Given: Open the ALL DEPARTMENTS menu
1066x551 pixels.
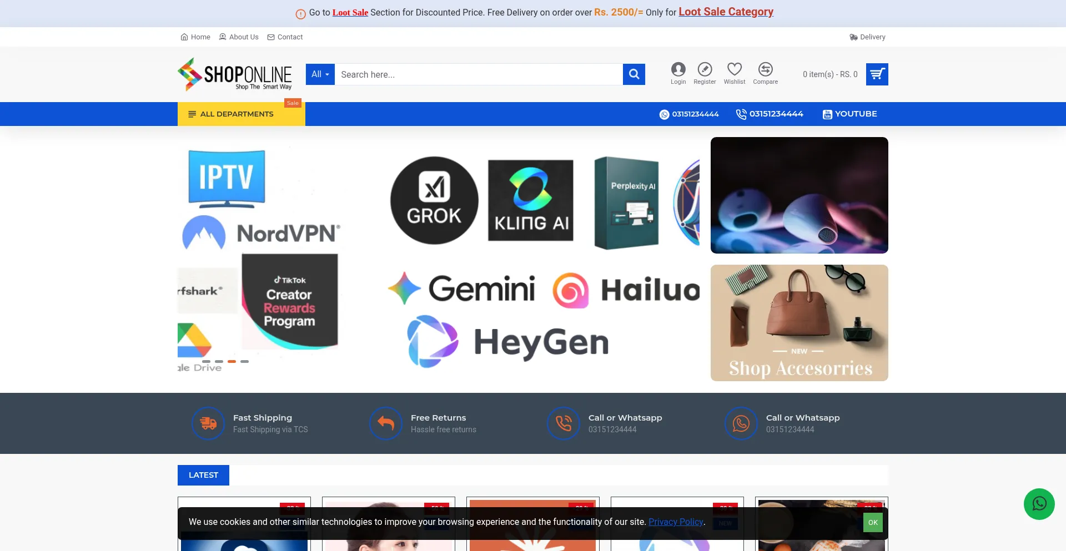Looking at the screenshot, I should tap(242, 114).
